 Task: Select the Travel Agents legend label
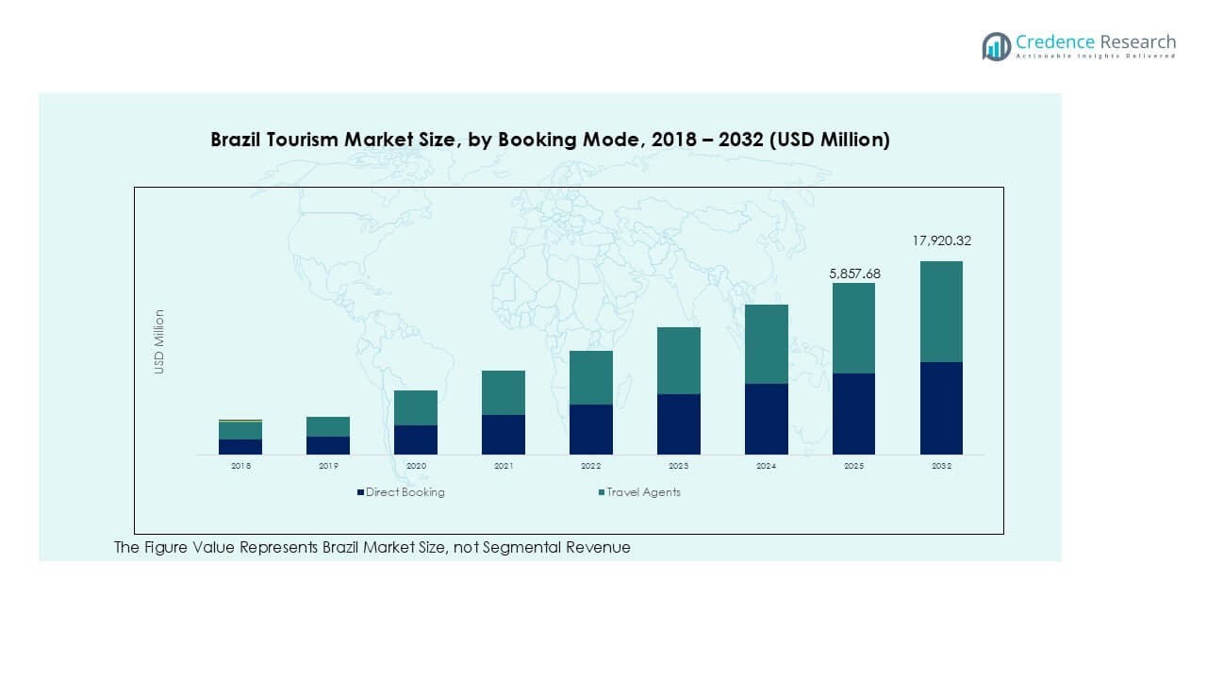(643, 492)
